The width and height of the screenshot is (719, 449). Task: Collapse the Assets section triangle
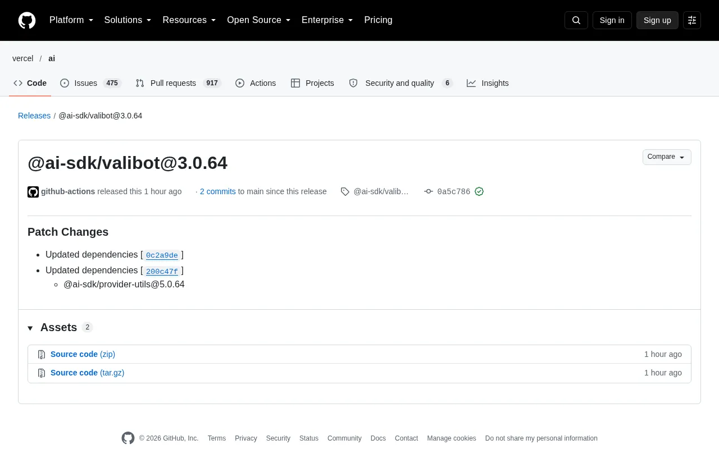(30, 328)
